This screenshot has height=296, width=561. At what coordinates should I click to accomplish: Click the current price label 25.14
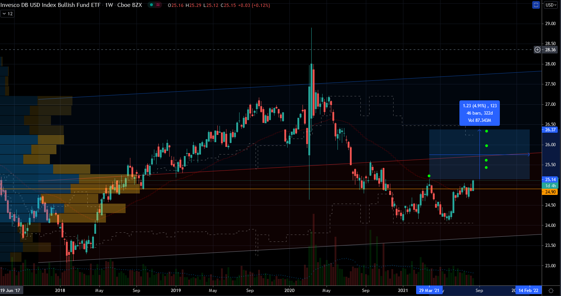[550, 180]
